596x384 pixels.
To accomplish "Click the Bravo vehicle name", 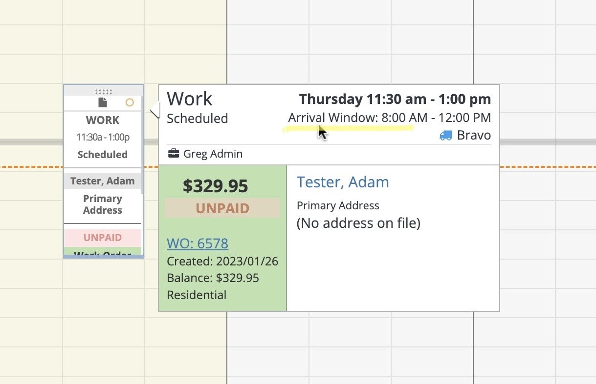I will tap(474, 135).
